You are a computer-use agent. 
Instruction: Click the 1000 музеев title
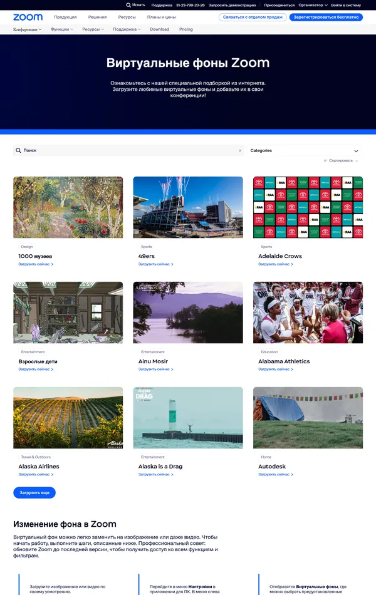(x=35, y=256)
